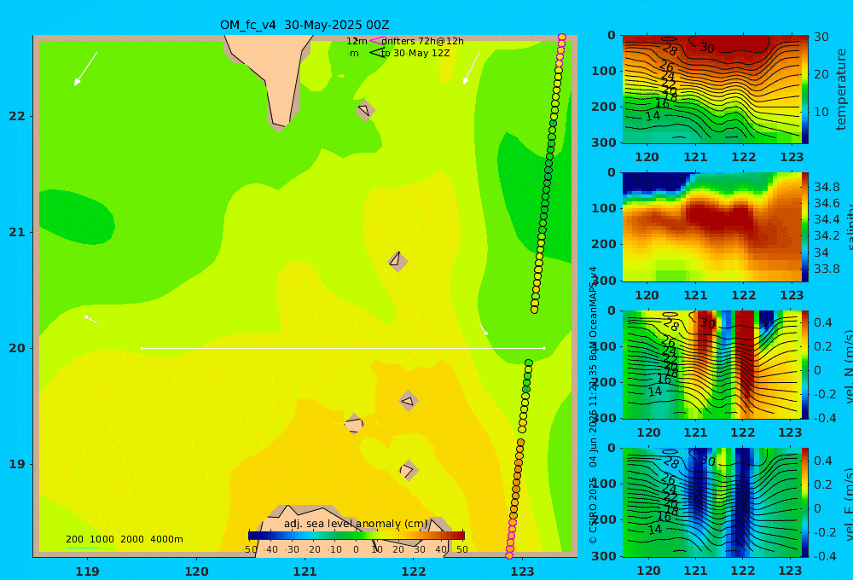Click the magenta drifter arrow legend icon
Image resolution: width=853 pixels, height=580 pixels.
coord(376,41)
